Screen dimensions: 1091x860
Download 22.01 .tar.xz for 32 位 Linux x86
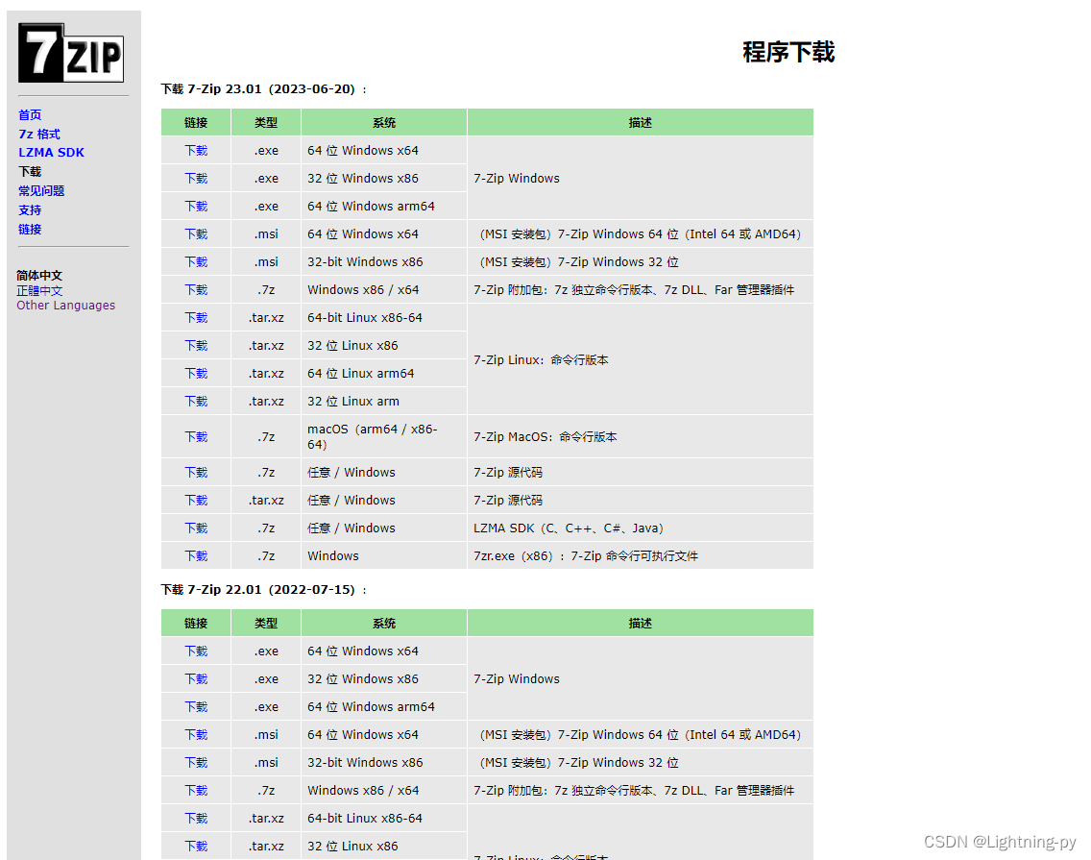196,847
